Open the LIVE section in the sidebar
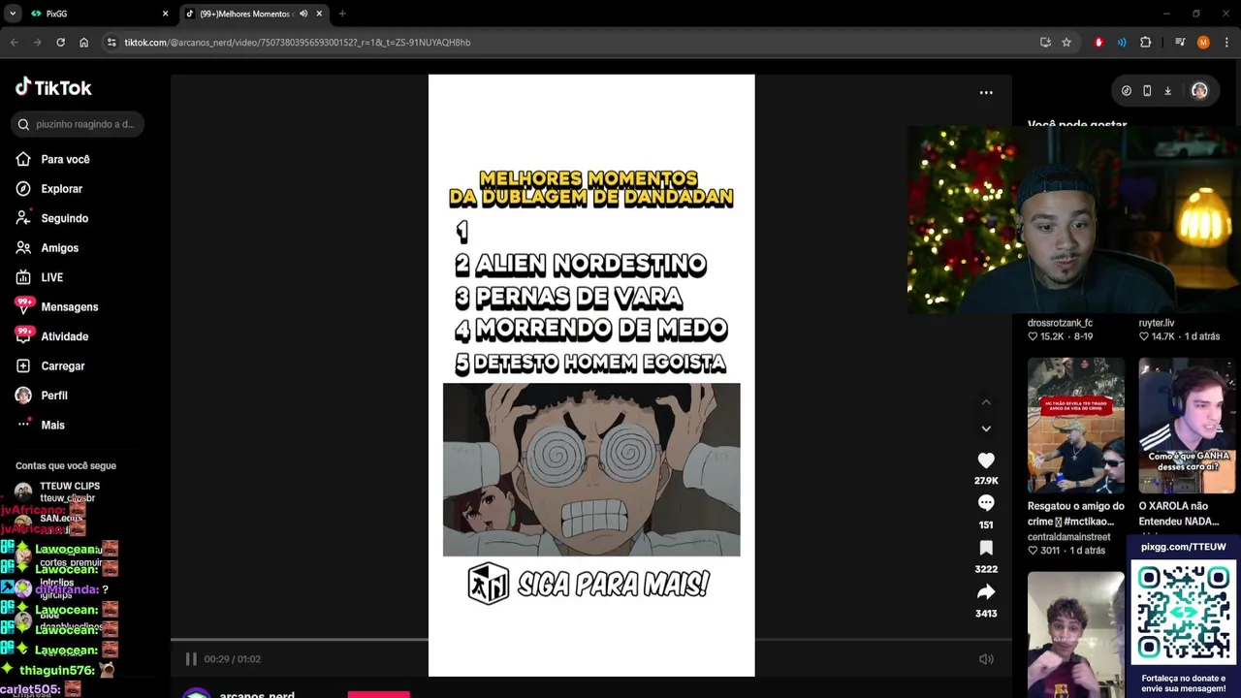The height and width of the screenshot is (698, 1241). (x=51, y=277)
